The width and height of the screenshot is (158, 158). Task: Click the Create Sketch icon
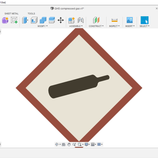[14, 20]
